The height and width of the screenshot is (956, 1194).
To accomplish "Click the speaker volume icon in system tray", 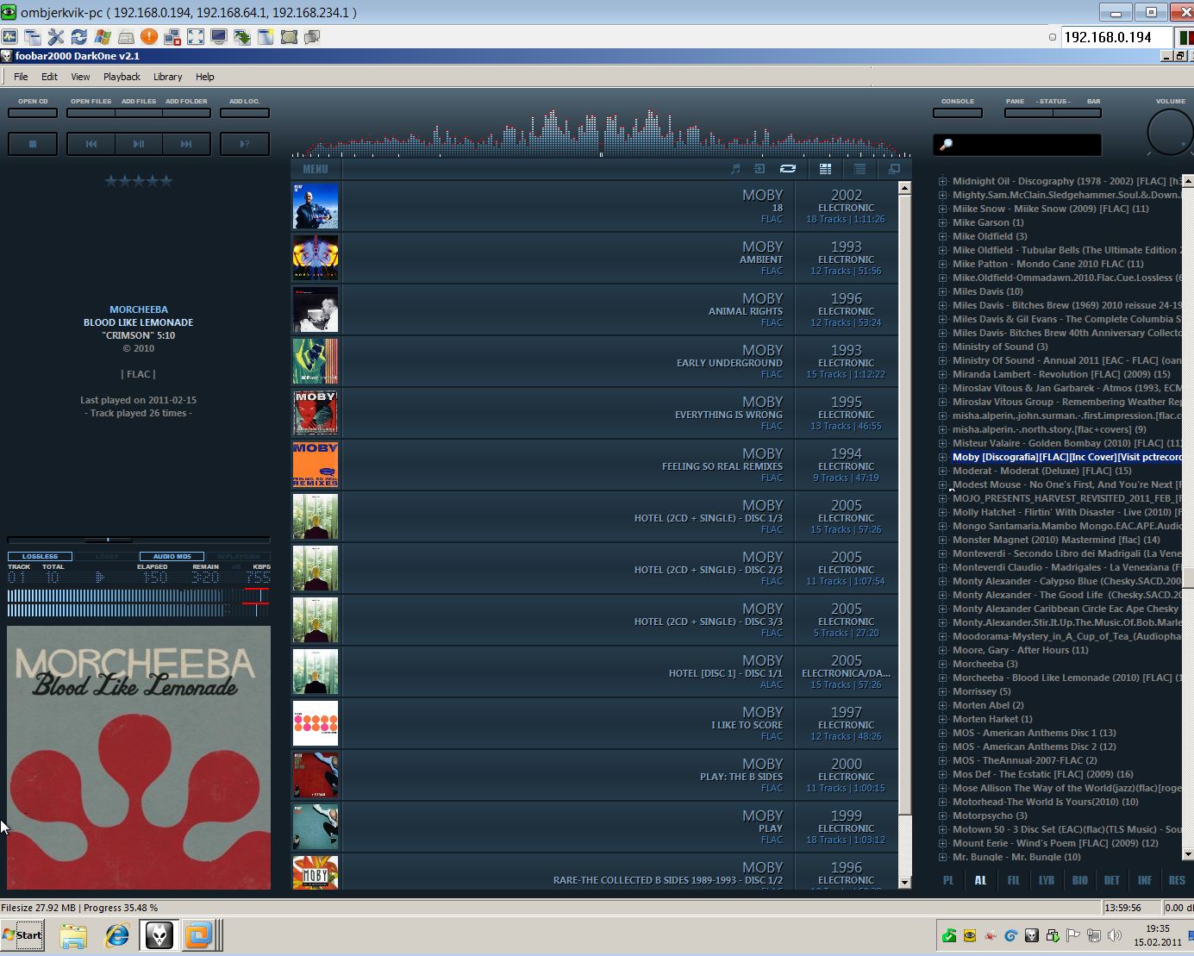I will (x=1115, y=935).
